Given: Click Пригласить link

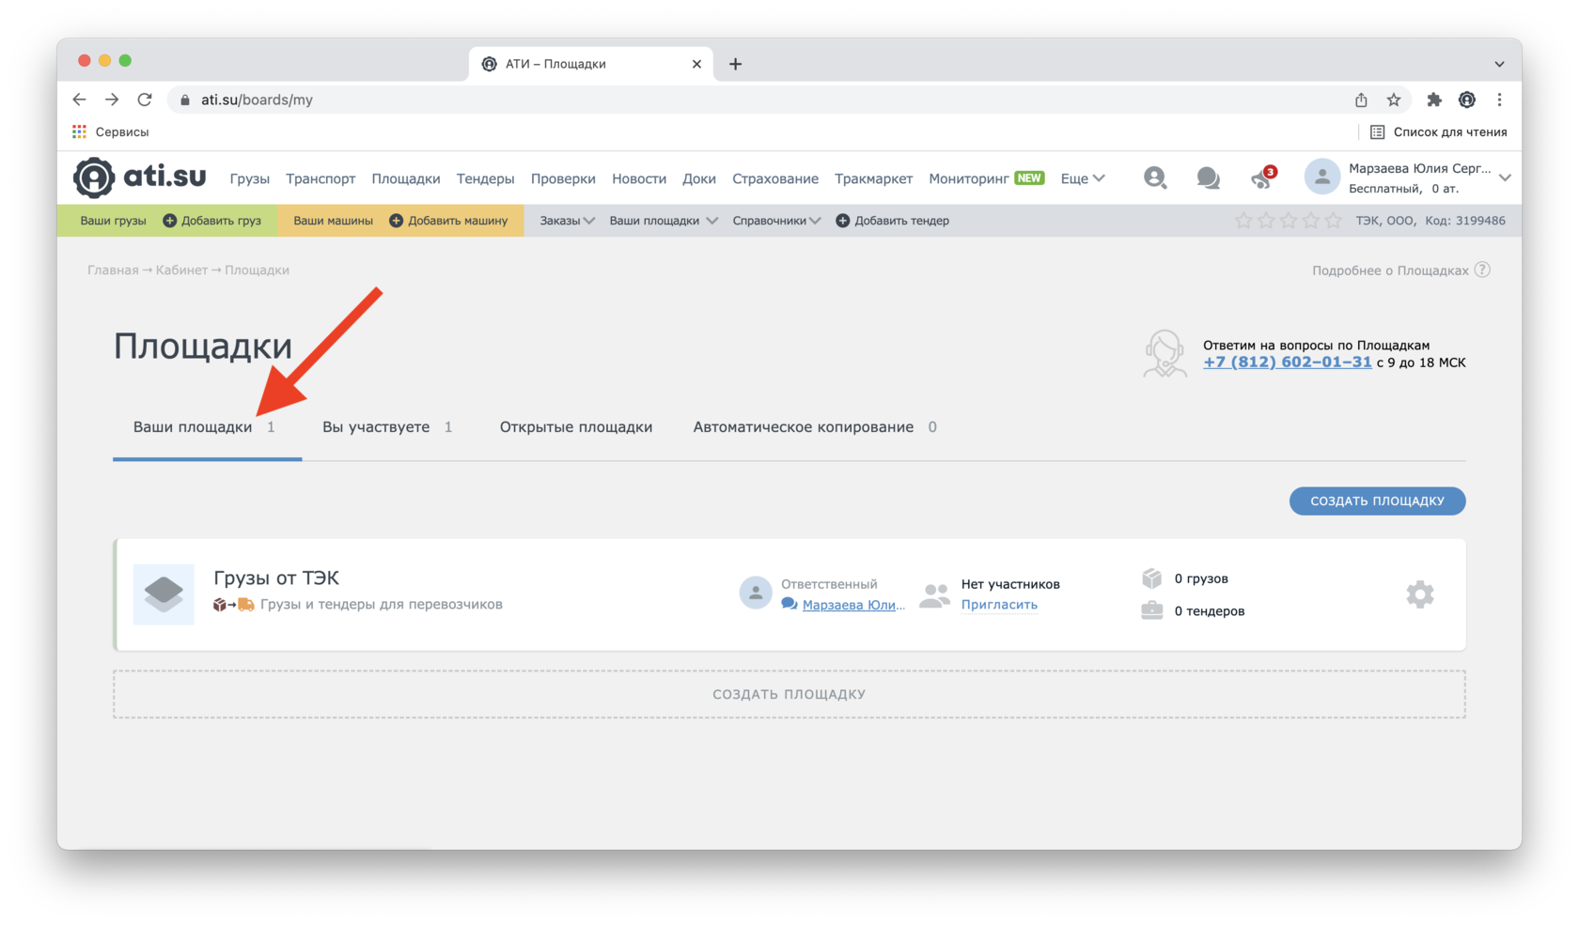Looking at the screenshot, I should click(999, 605).
